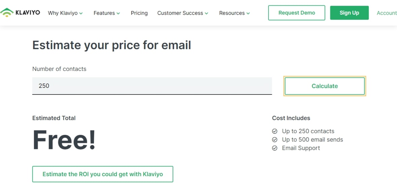Open the Pricing menu item
The height and width of the screenshot is (191, 397).
point(139,13)
